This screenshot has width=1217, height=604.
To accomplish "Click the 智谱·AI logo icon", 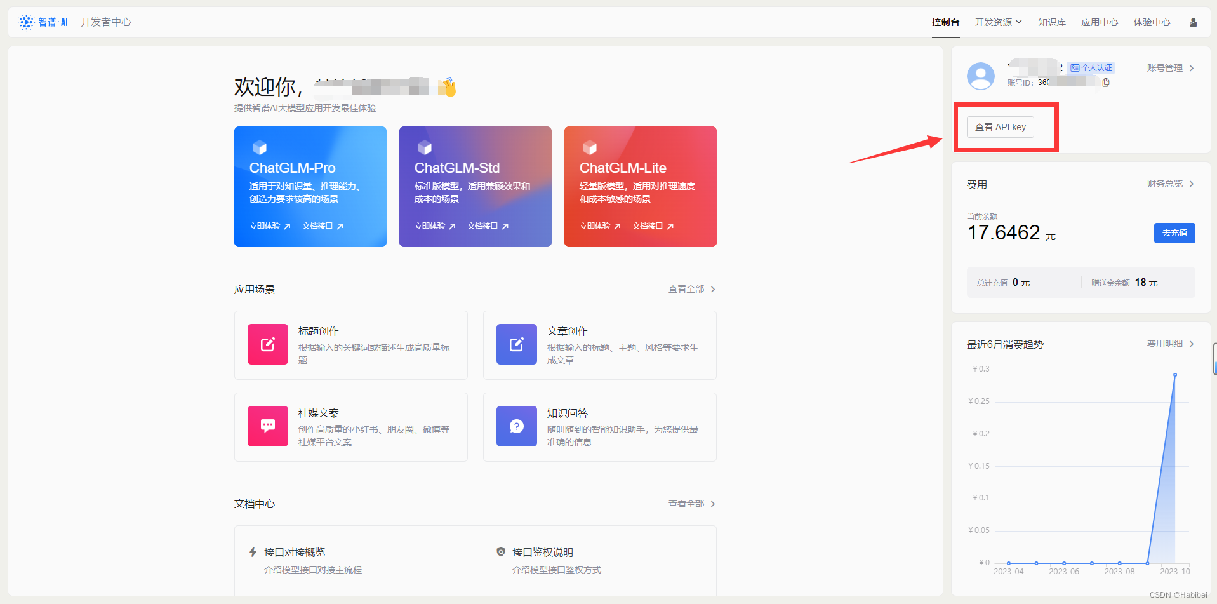I will (26, 22).
